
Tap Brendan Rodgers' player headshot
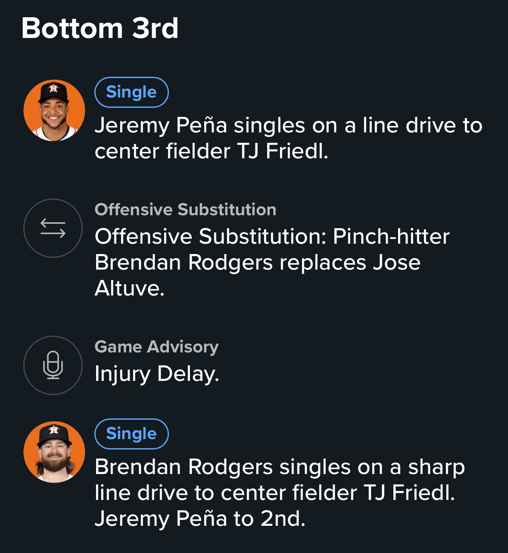[54, 452]
